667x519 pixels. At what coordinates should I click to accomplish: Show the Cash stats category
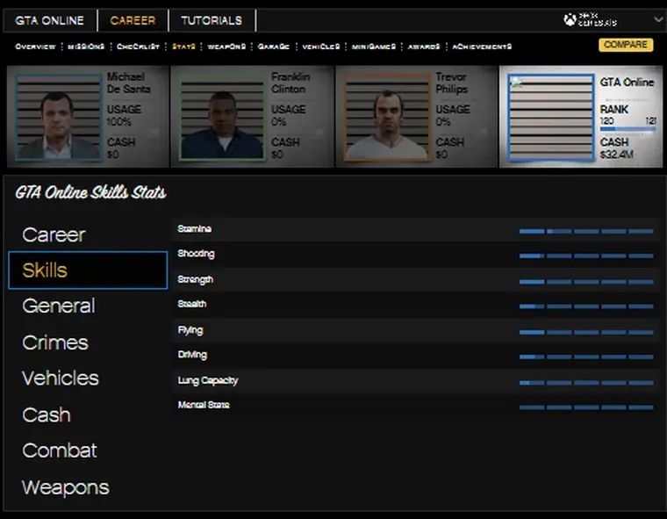click(47, 414)
